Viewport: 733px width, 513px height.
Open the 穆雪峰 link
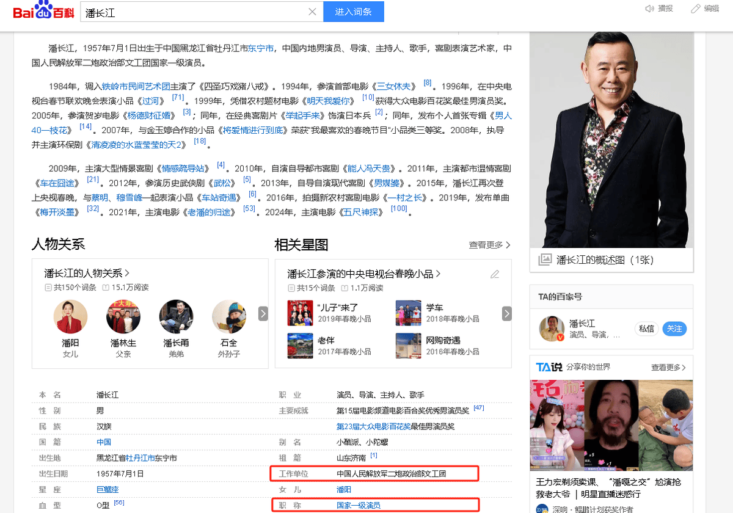[x=129, y=197]
